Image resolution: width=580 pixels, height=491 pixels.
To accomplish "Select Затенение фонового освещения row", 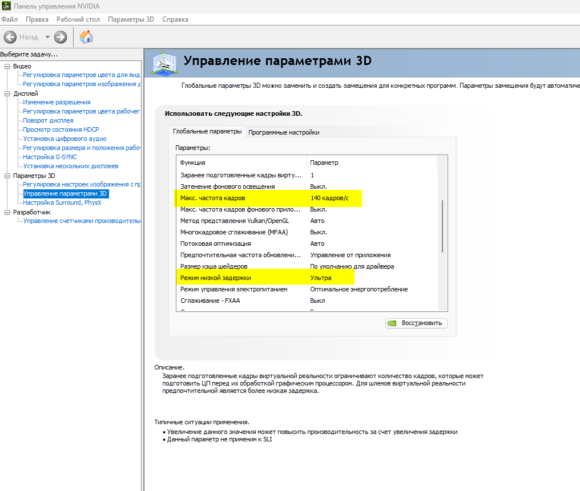I will tap(307, 186).
